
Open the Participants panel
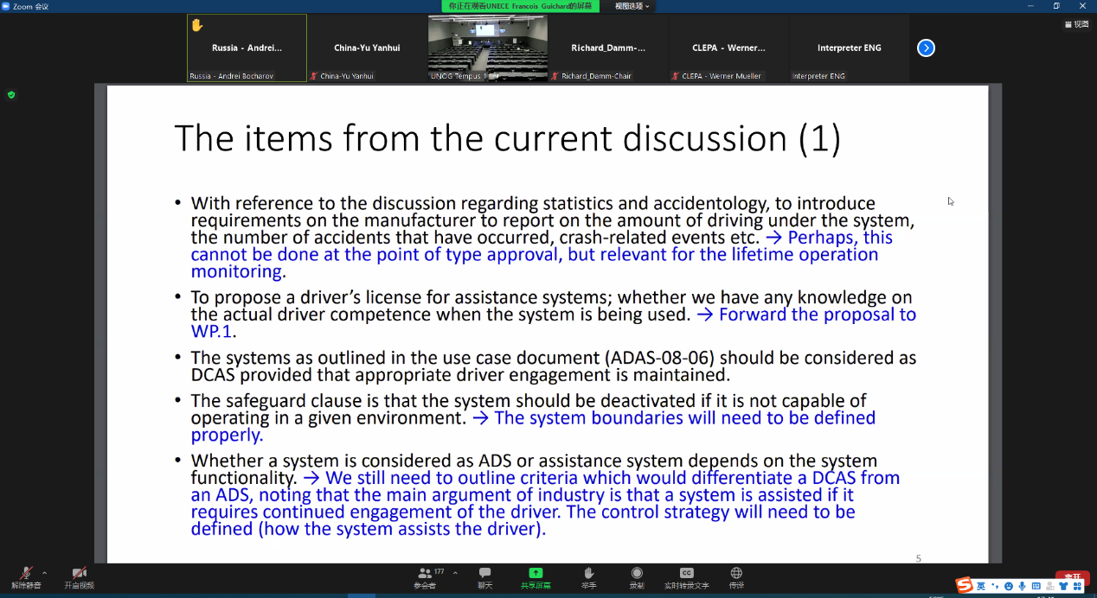coord(424,576)
